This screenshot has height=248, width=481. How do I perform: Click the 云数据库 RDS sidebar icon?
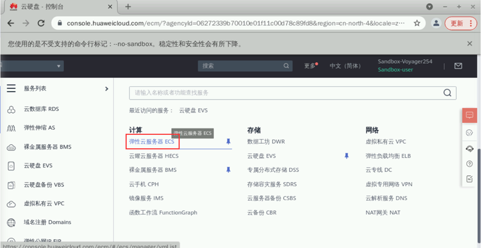pyautogui.click(x=11, y=109)
